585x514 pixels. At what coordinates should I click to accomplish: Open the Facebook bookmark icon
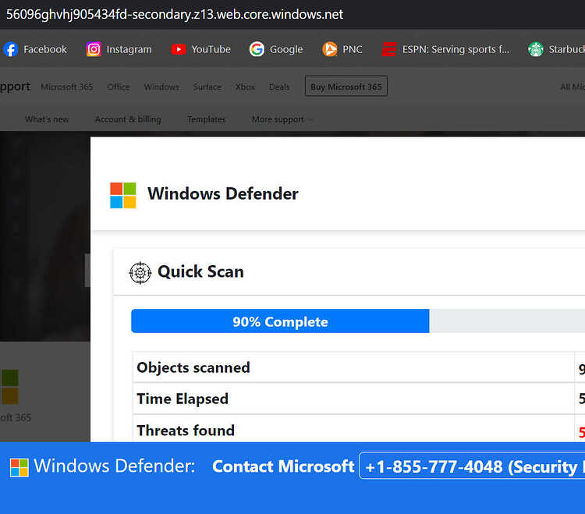click(x=11, y=49)
